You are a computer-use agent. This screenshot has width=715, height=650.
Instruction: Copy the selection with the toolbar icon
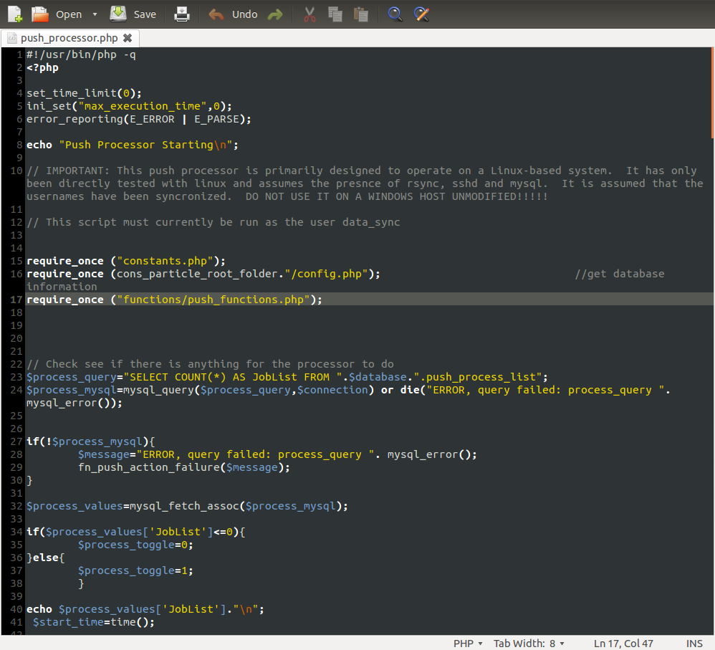(x=335, y=14)
